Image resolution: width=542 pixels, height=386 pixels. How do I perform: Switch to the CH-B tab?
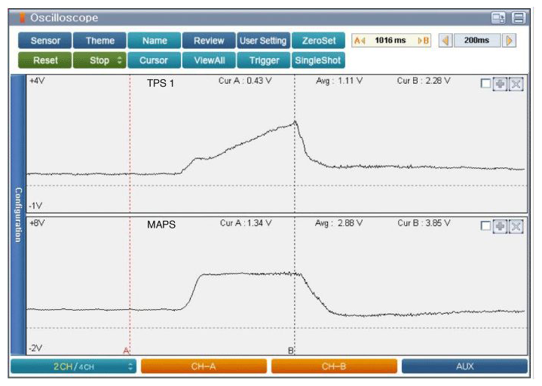[x=334, y=366]
